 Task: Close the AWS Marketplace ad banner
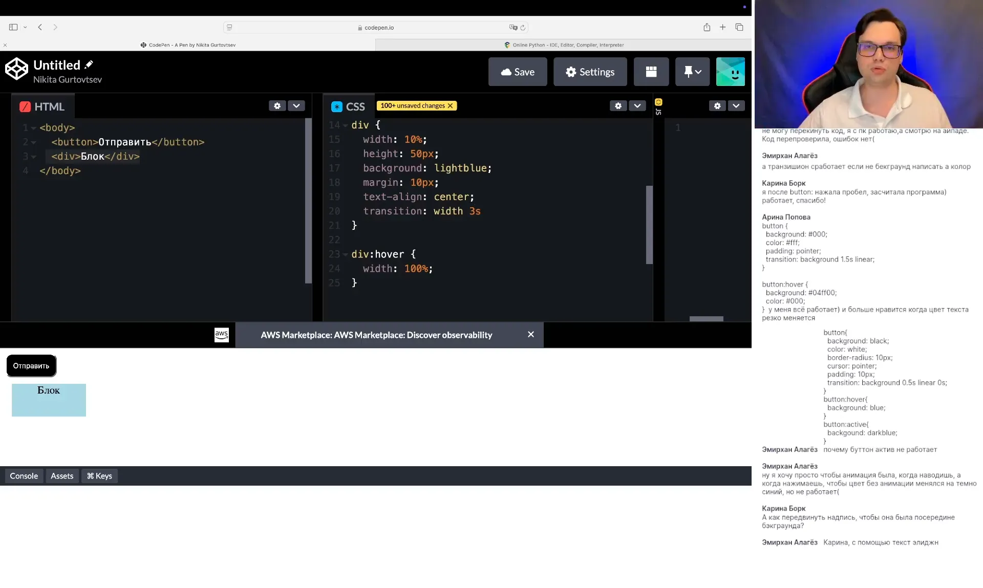[x=530, y=334]
